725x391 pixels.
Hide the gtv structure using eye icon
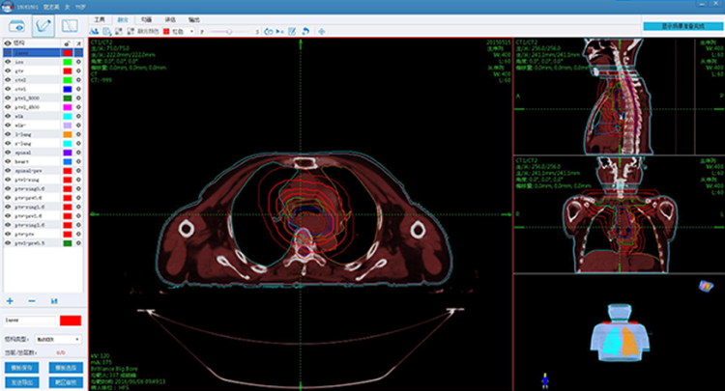pos(8,70)
